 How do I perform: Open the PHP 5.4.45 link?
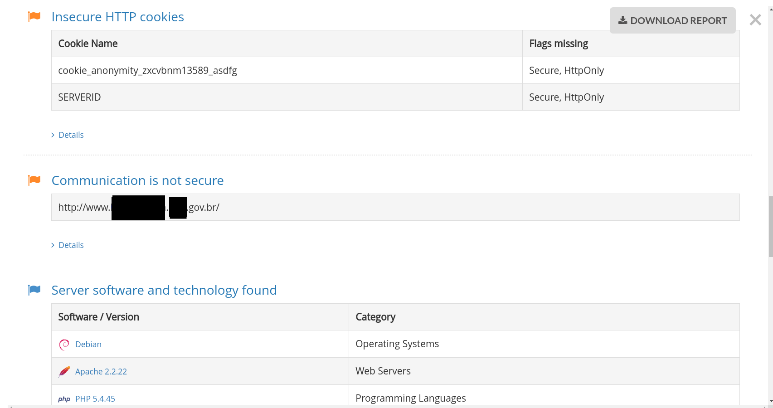tap(95, 399)
